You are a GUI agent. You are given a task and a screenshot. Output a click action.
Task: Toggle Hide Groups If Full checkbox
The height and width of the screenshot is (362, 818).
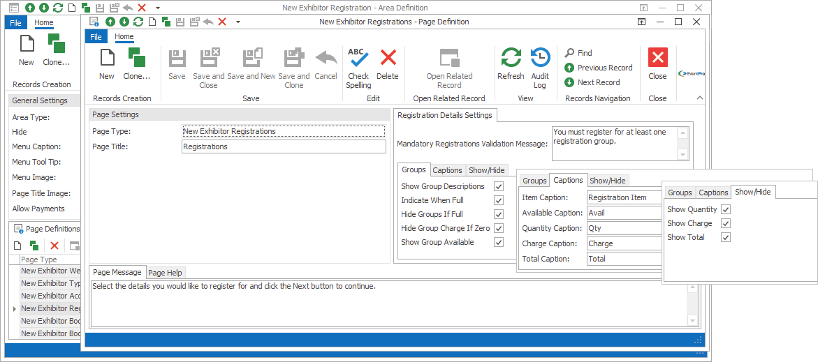click(499, 214)
